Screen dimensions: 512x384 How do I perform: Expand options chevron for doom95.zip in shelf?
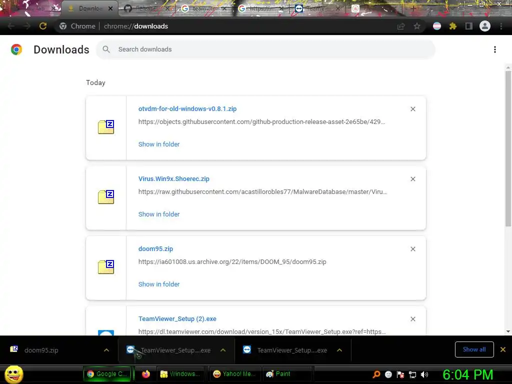(x=106, y=350)
